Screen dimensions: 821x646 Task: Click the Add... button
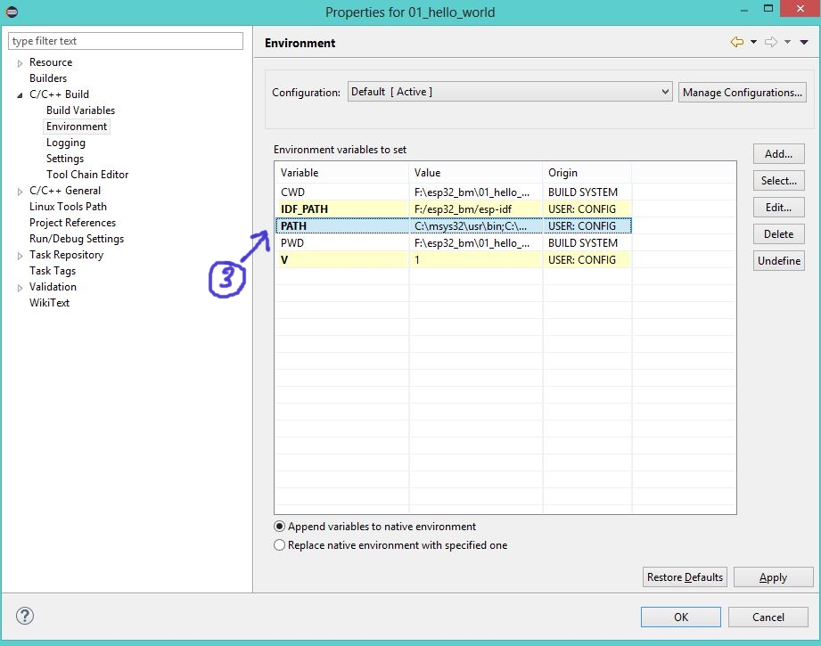point(778,154)
